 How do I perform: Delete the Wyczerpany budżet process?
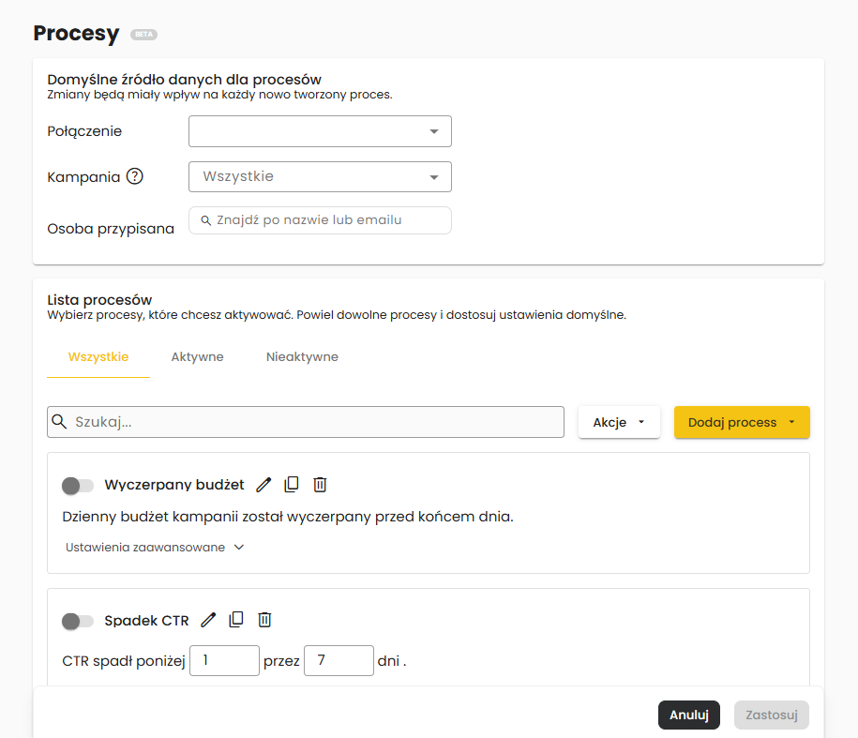pyautogui.click(x=320, y=485)
